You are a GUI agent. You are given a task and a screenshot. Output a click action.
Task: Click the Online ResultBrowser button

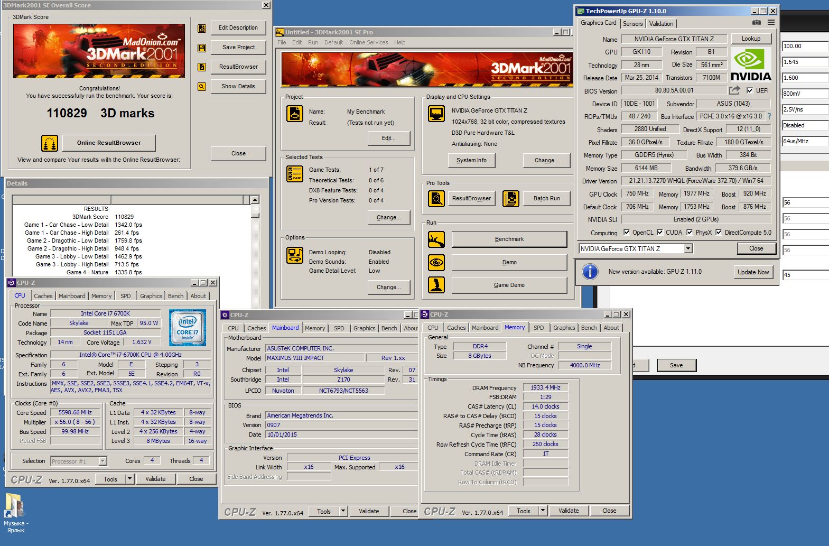[x=109, y=143]
